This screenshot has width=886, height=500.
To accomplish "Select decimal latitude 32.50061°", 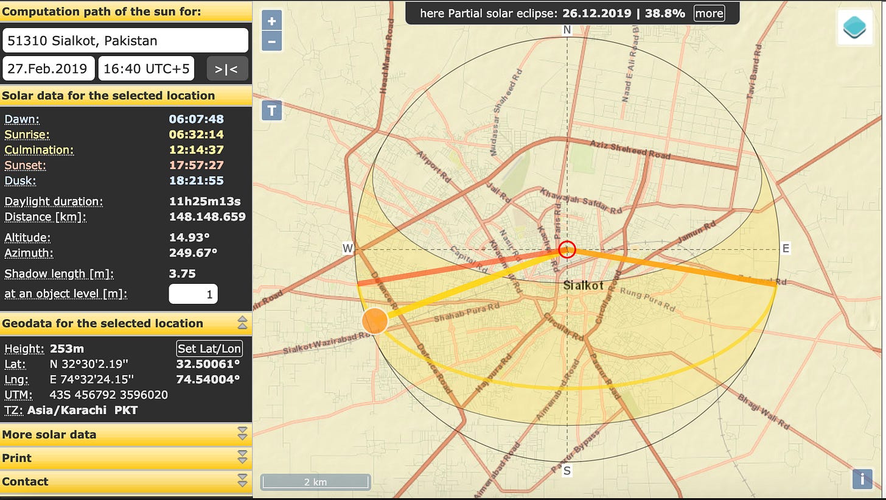I will point(209,364).
